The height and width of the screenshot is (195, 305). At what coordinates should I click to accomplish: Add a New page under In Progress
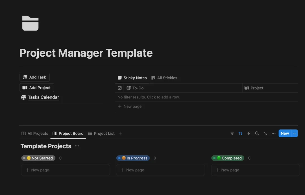(x=135, y=170)
